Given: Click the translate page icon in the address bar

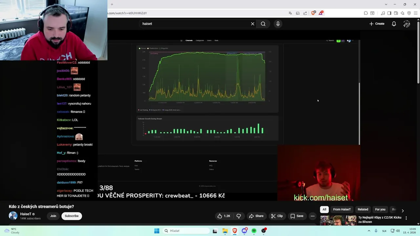Looking at the screenshot, I should 290,13.
